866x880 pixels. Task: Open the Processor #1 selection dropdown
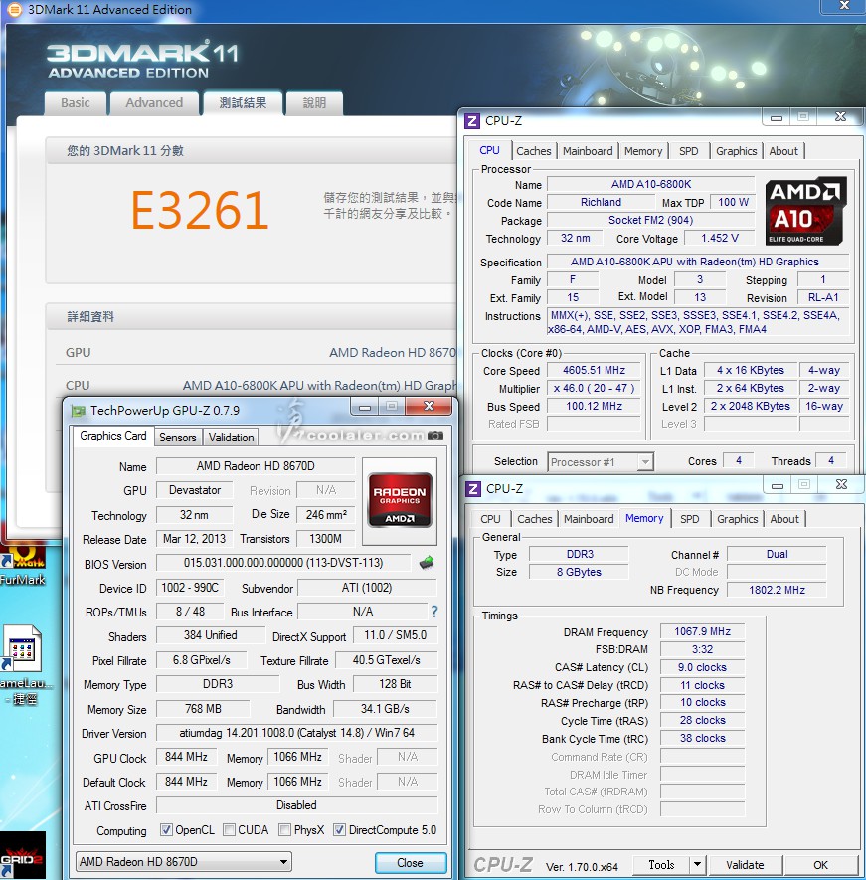coord(602,462)
